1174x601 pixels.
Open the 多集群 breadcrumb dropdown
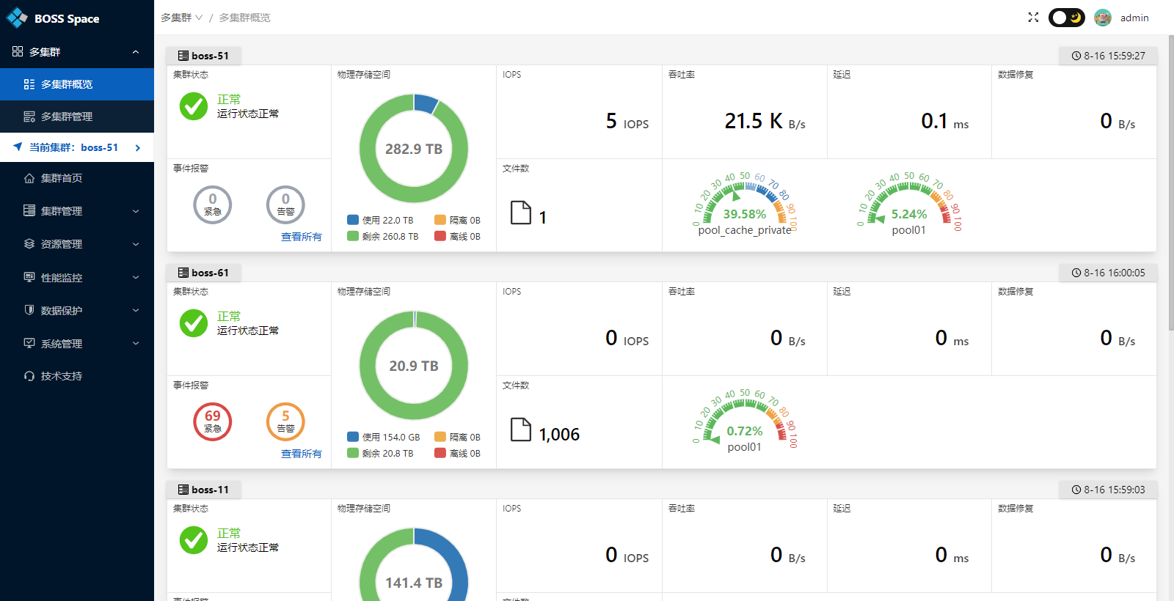click(x=181, y=18)
